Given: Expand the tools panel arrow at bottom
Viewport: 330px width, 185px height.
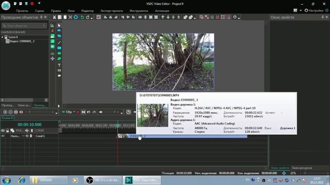Looking at the screenshot, I should tap(59, 106).
